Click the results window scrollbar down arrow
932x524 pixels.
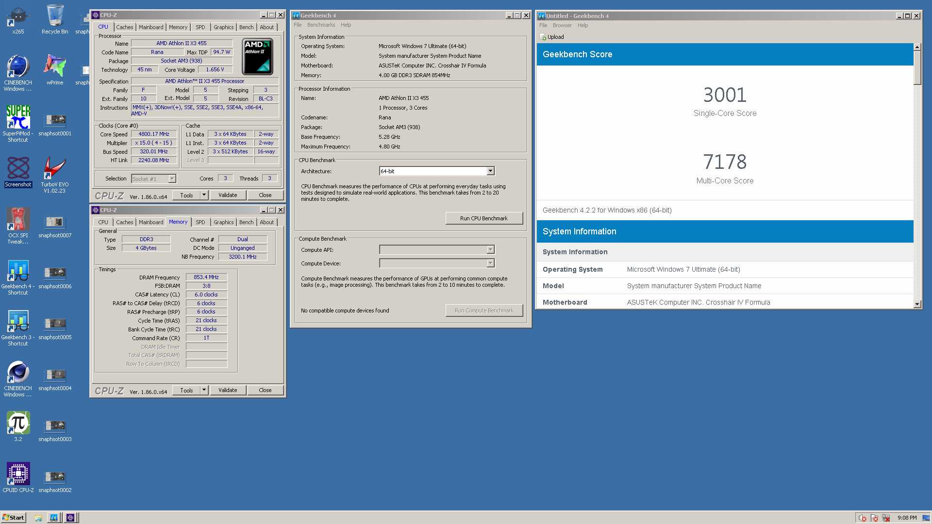pos(917,304)
